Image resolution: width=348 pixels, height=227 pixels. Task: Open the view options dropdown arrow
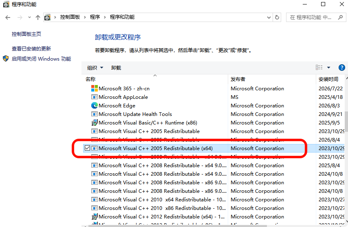pos(329,68)
